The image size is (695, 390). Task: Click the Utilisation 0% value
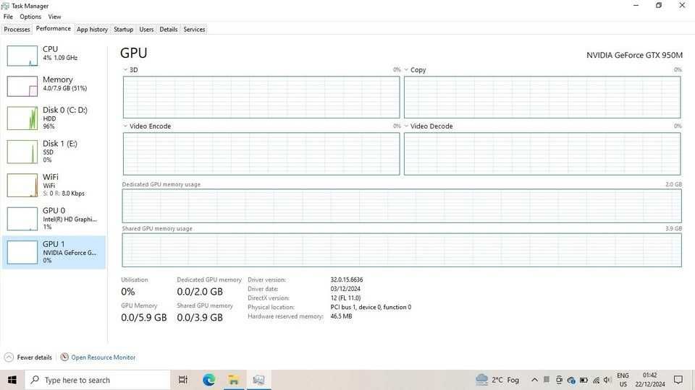pyautogui.click(x=127, y=292)
